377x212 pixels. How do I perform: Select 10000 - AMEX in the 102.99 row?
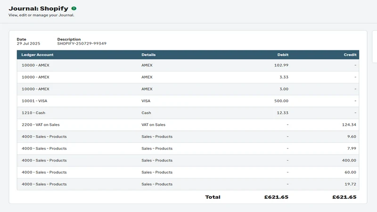tap(35, 65)
